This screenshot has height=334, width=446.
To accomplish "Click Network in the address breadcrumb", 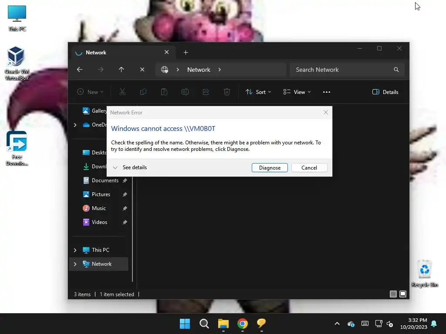I will coord(199,70).
